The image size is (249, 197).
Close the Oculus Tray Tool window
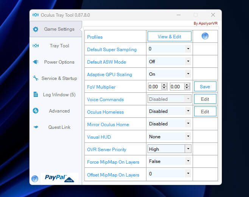213,15
